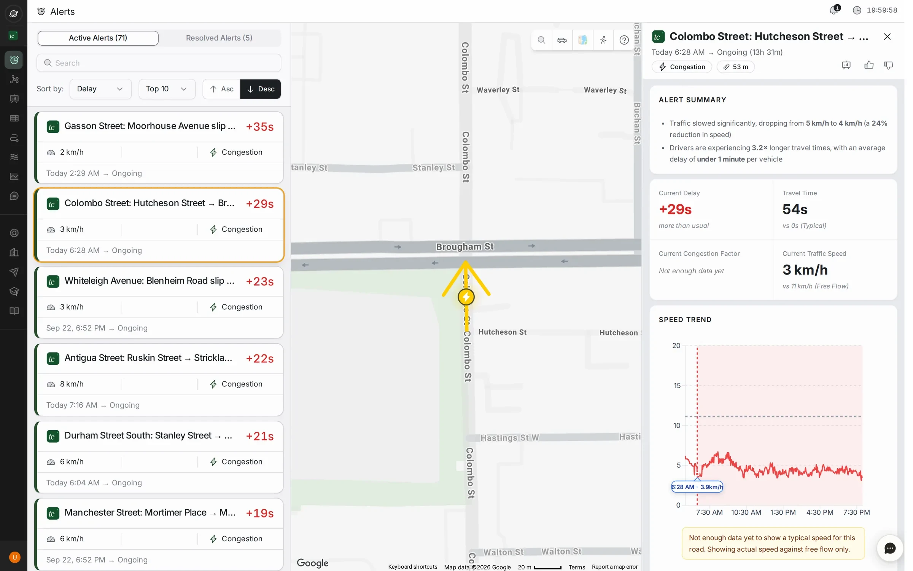Click the +29s current delay value
The image size is (913, 571).
tap(675, 209)
